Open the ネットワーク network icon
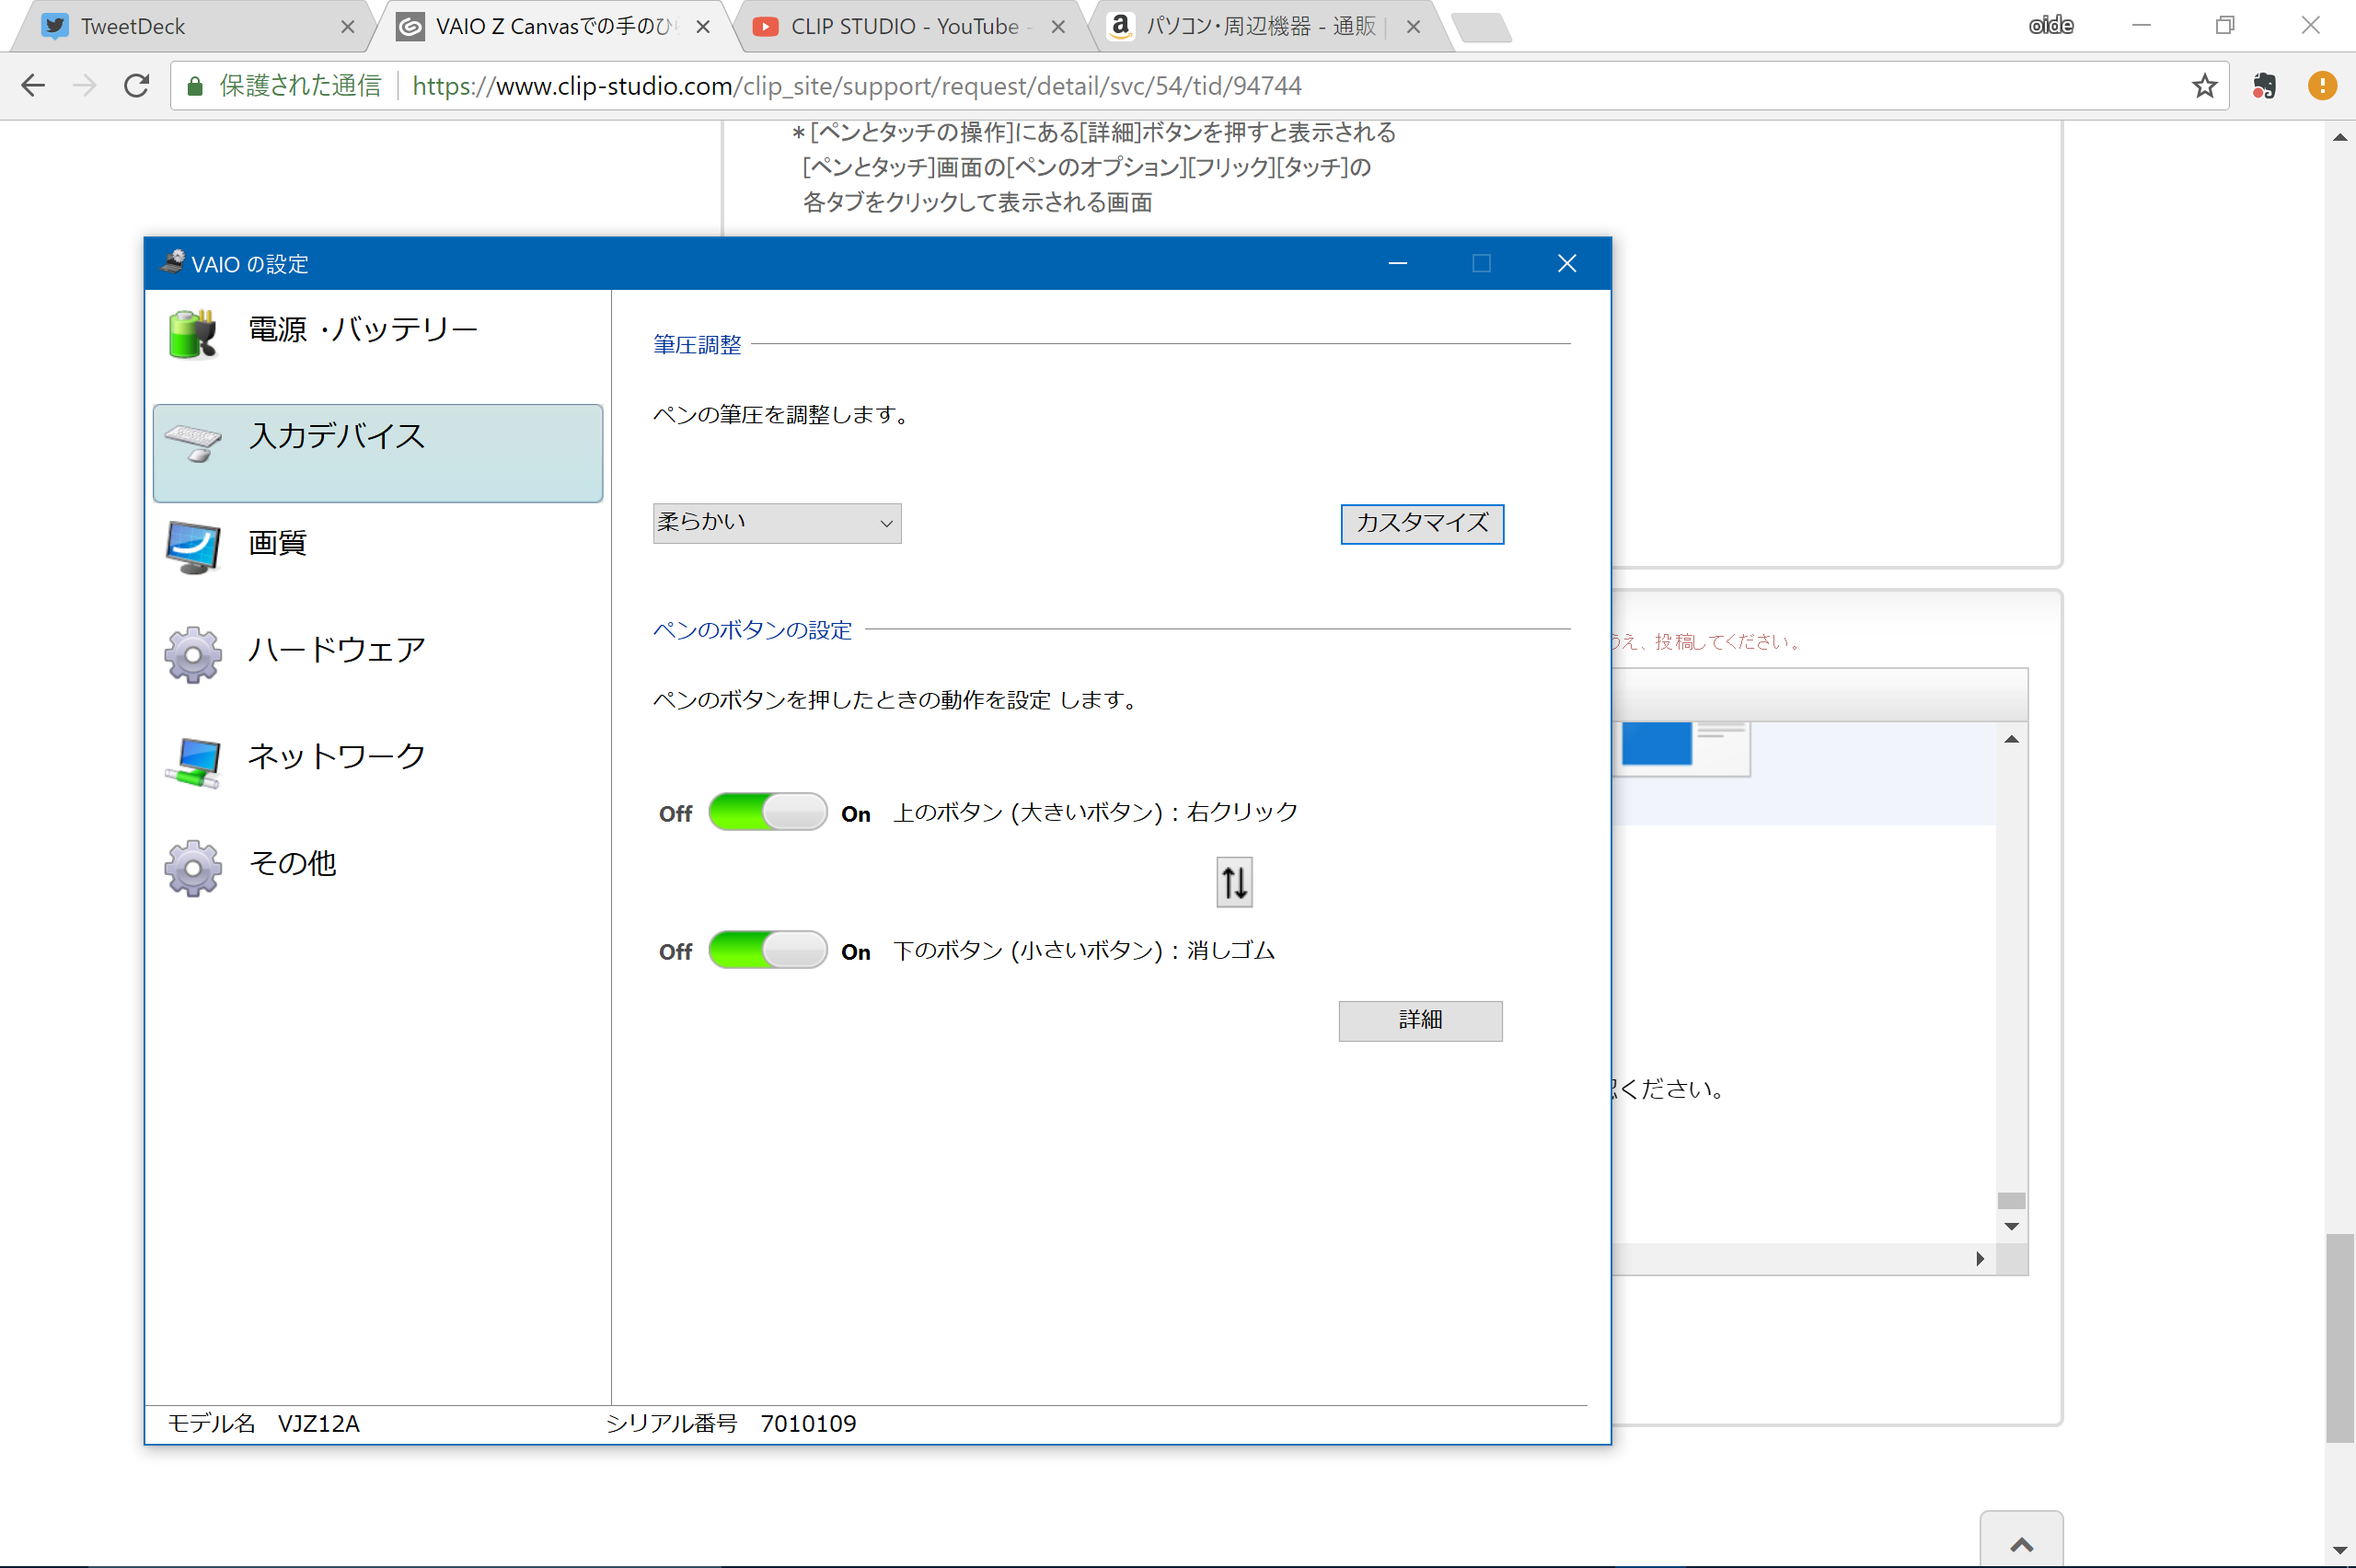2356x1568 pixels. (x=192, y=761)
